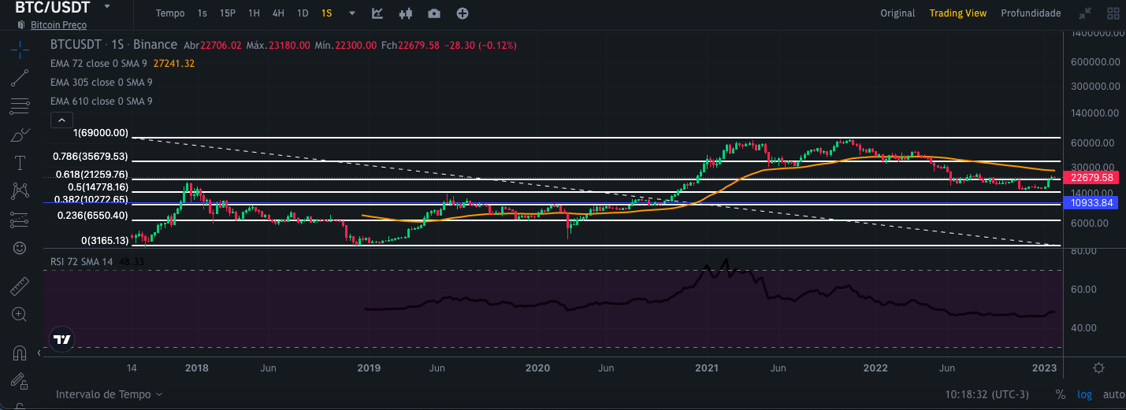The height and width of the screenshot is (410, 1126).
Task: Select the RSI 72 SMA 14 legend
Action: pyautogui.click(x=82, y=260)
